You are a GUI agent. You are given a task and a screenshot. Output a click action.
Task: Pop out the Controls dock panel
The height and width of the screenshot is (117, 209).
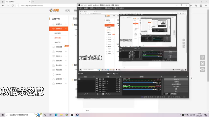click(188, 77)
